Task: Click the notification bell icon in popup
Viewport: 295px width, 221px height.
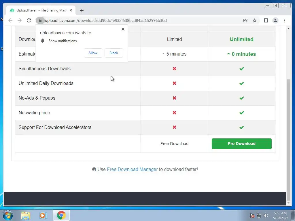Action: tap(43, 41)
